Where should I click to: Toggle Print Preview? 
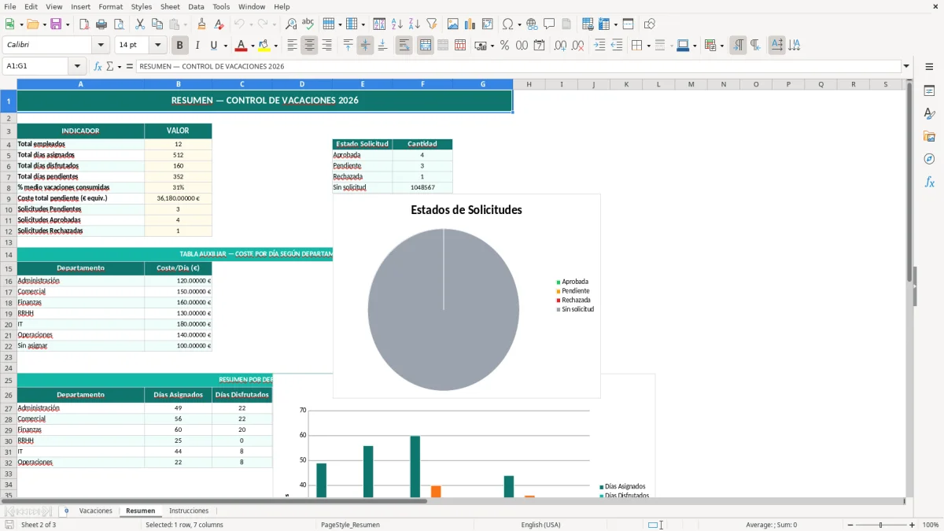118,24
